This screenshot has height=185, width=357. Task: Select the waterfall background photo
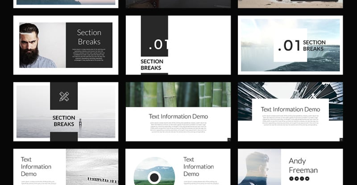291,45
